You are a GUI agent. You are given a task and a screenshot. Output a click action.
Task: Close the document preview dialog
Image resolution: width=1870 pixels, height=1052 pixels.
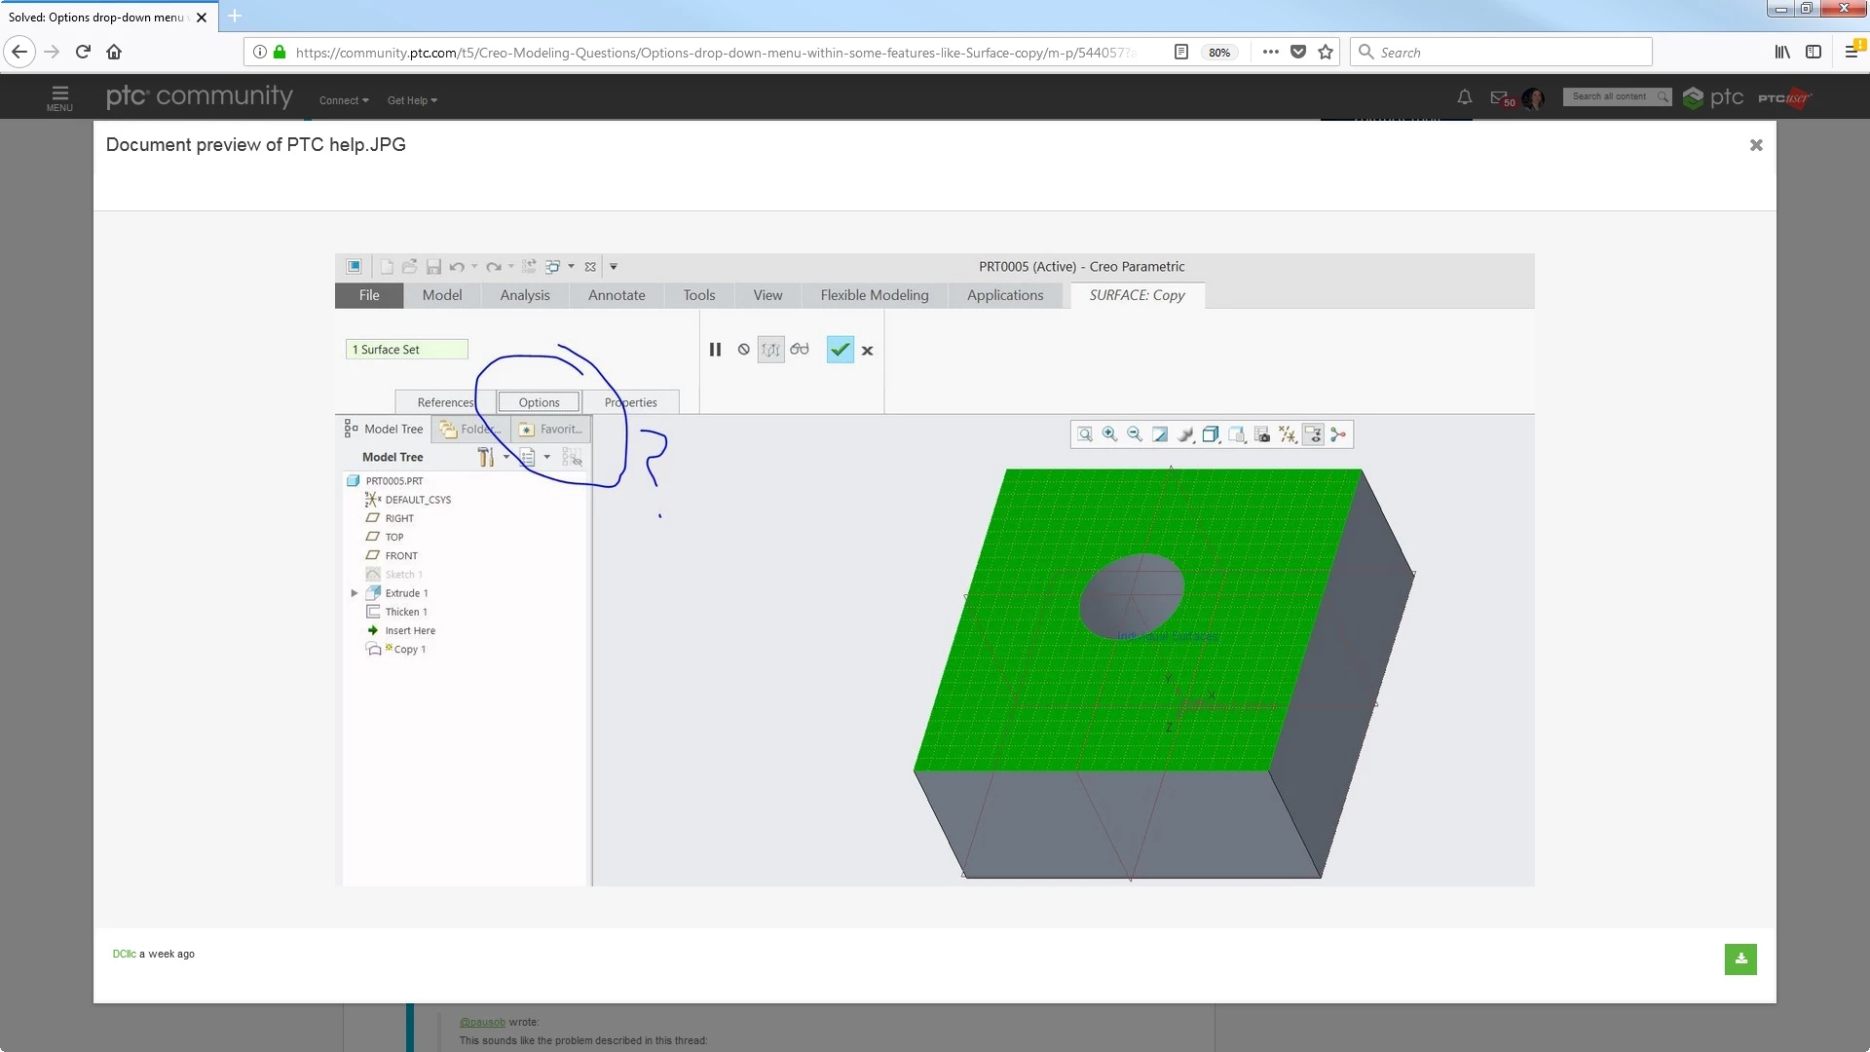click(1756, 145)
